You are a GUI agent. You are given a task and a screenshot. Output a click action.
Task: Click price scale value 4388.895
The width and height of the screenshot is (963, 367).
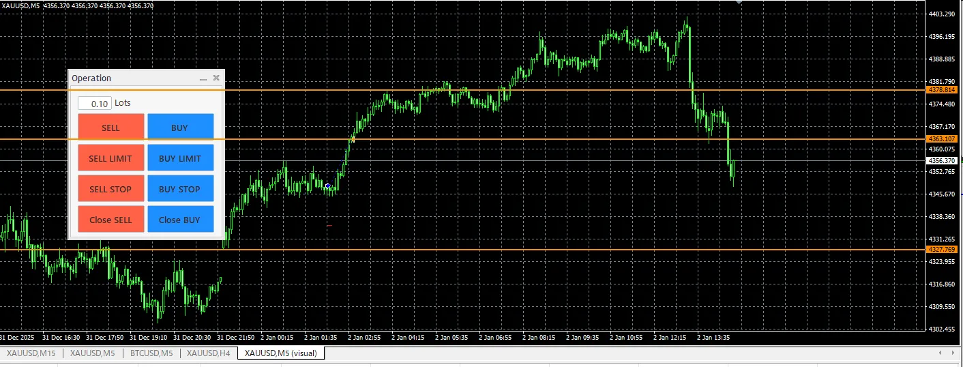click(943, 59)
